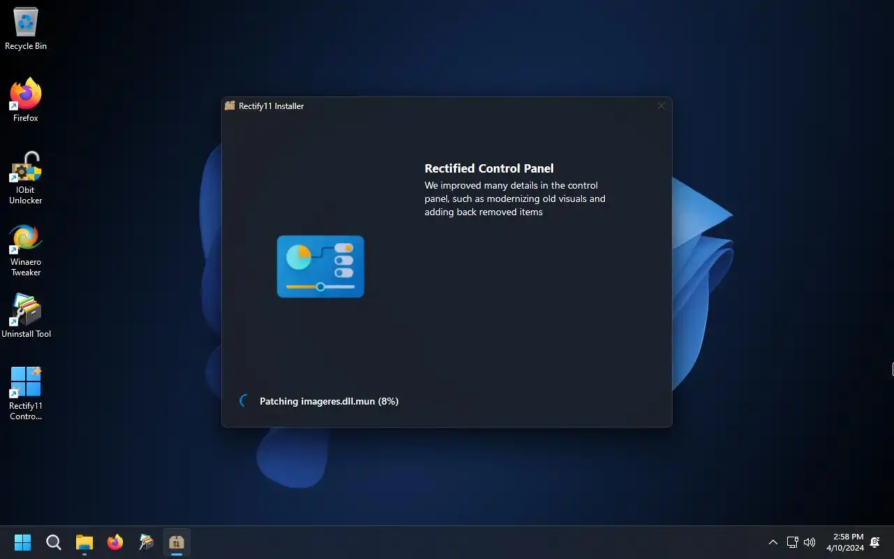Click the Rectify11 Installer title bar icon
The width and height of the screenshot is (894, 559).
point(230,106)
